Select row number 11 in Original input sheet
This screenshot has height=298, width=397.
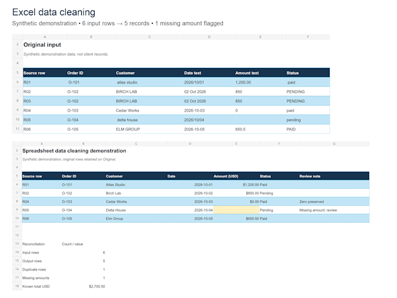18,129
